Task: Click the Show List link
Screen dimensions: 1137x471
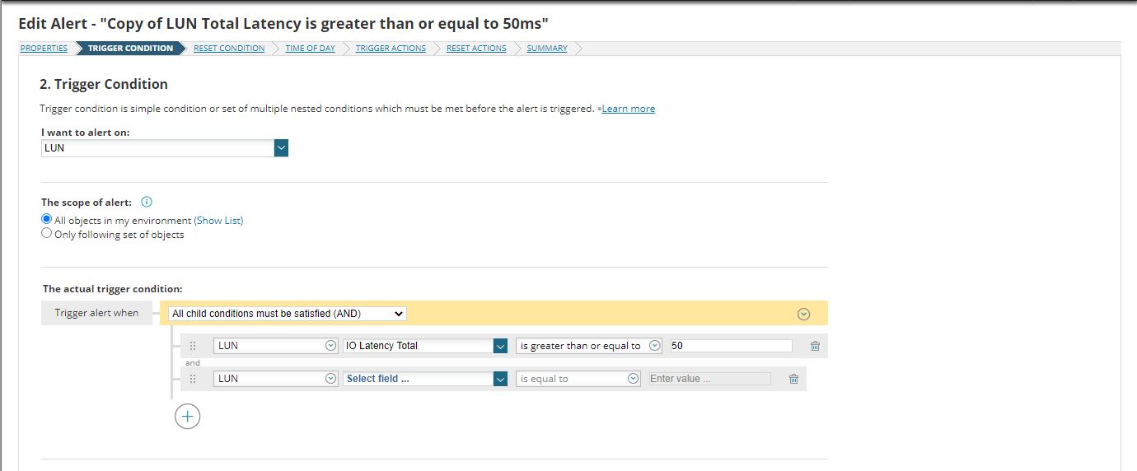Action: [x=218, y=221]
